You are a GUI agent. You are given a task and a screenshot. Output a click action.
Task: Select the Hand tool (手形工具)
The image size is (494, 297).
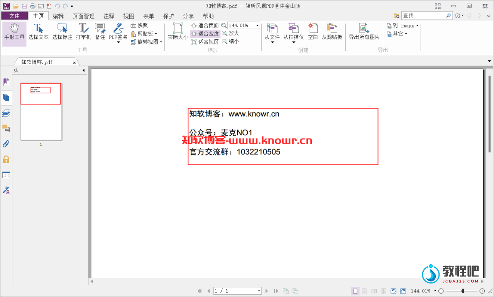(14, 32)
